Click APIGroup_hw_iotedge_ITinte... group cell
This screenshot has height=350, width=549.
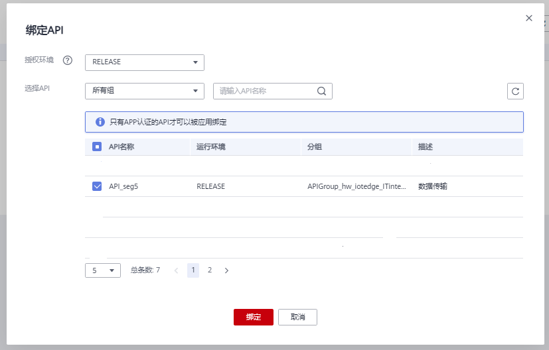[356, 186]
